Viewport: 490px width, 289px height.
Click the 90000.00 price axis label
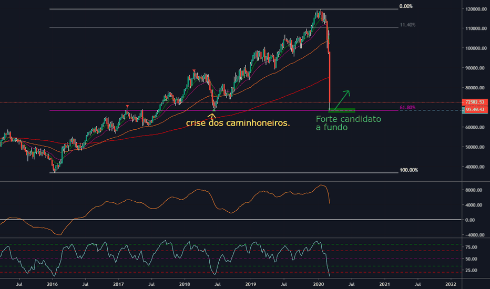(x=476, y=68)
